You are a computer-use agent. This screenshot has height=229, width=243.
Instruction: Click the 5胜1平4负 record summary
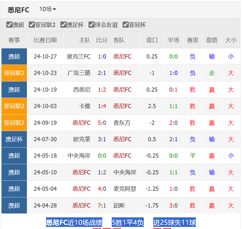point(128,222)
